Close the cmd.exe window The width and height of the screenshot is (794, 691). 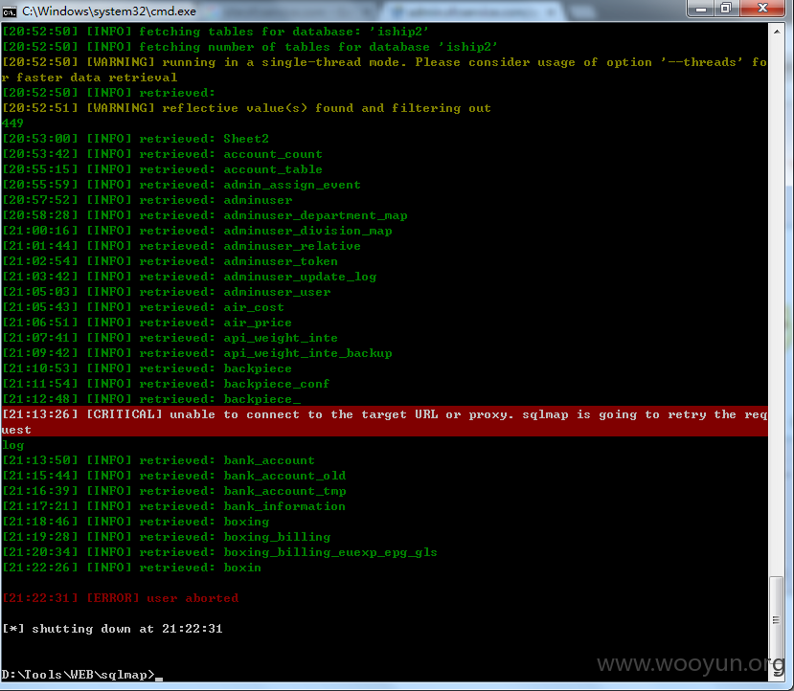pos(762,9)
